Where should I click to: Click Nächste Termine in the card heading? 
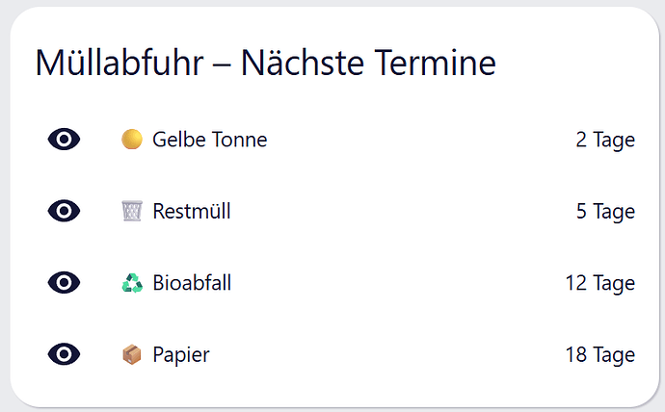[368, 63]
